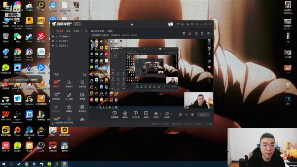Click the notification bell icon
Screen dimensions: 297x167
click(202, 33)
